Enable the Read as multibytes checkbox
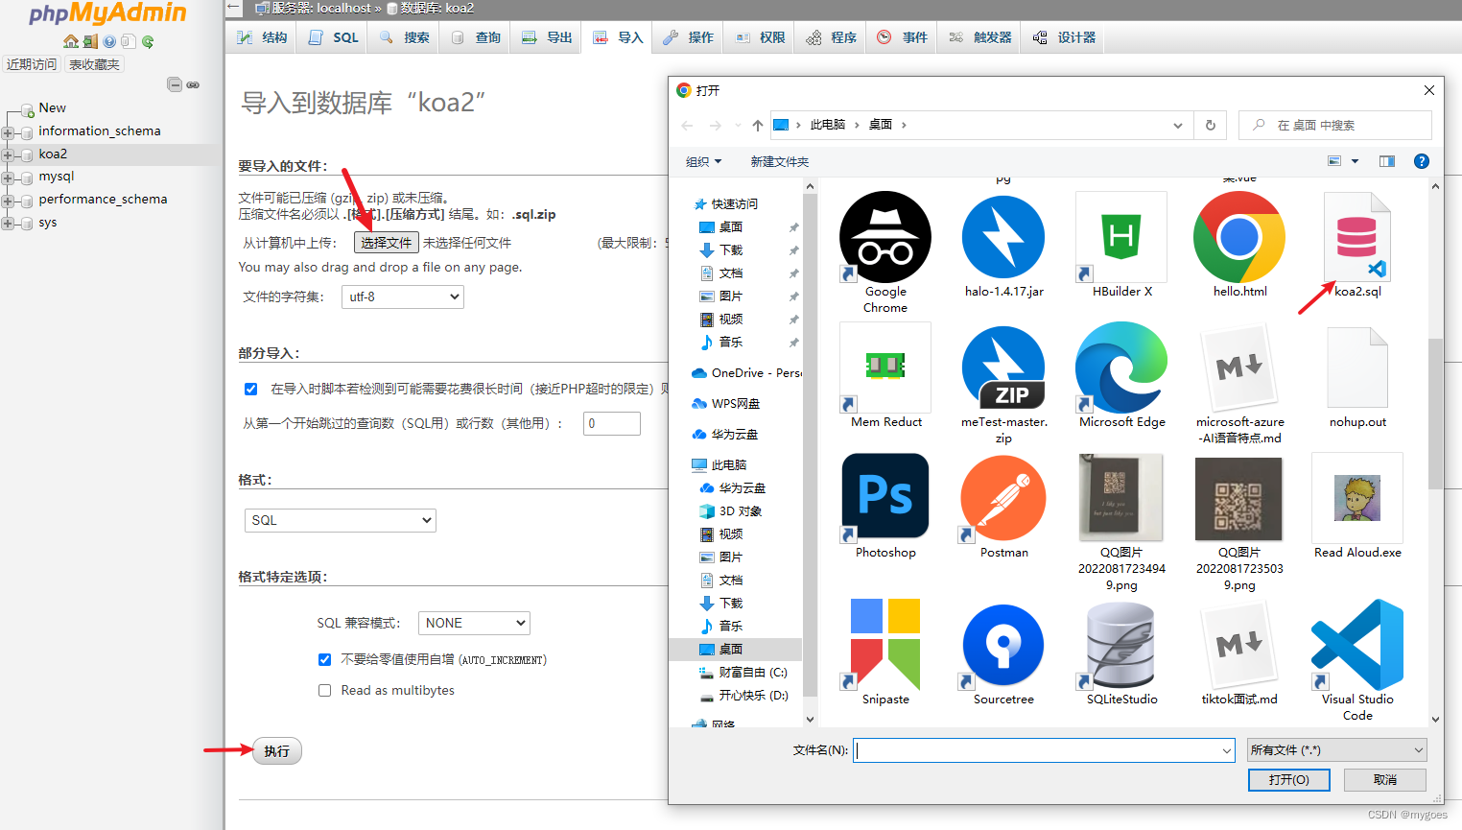The width and height of the screenshot is (1462, 830). [324, 690]
